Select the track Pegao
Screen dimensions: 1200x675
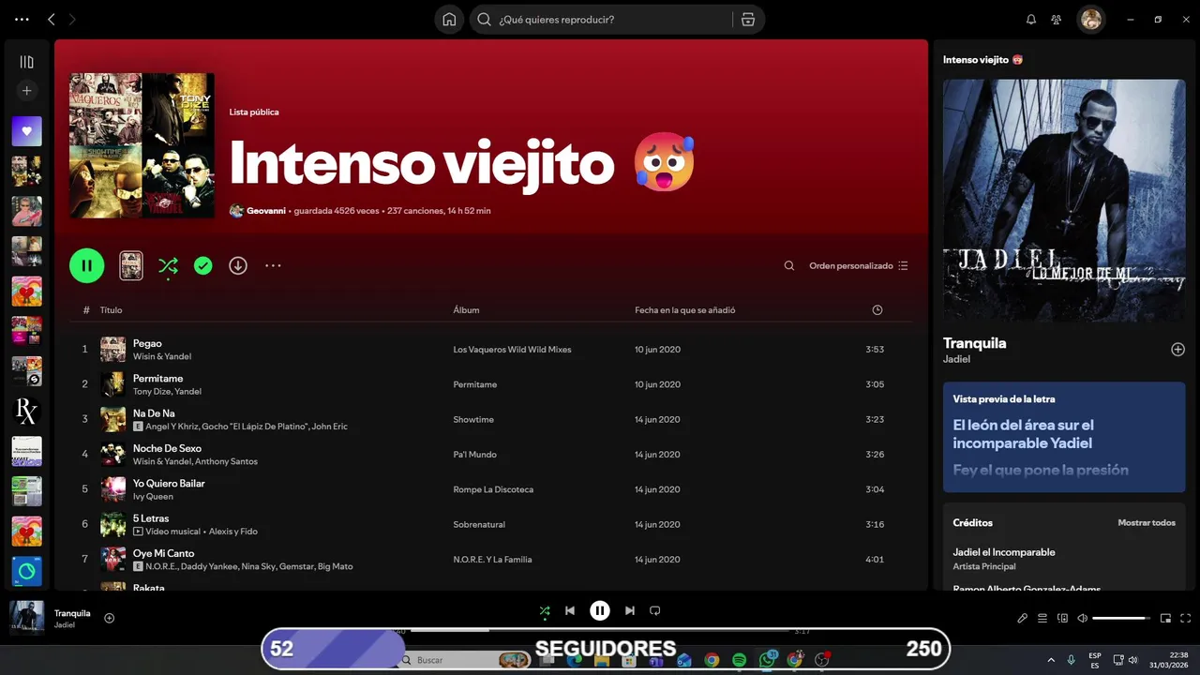[147, 343]
